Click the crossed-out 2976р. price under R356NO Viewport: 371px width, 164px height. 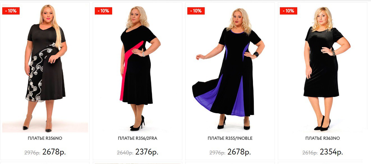32,153
